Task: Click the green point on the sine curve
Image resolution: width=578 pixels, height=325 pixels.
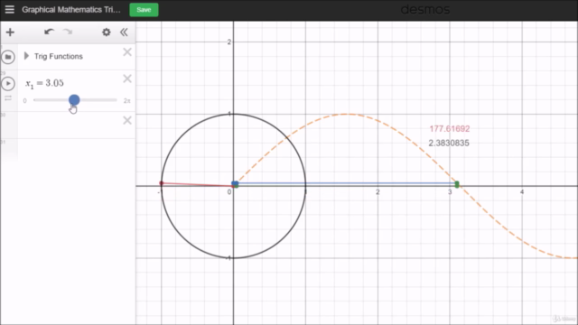Action: click(457, 184)
